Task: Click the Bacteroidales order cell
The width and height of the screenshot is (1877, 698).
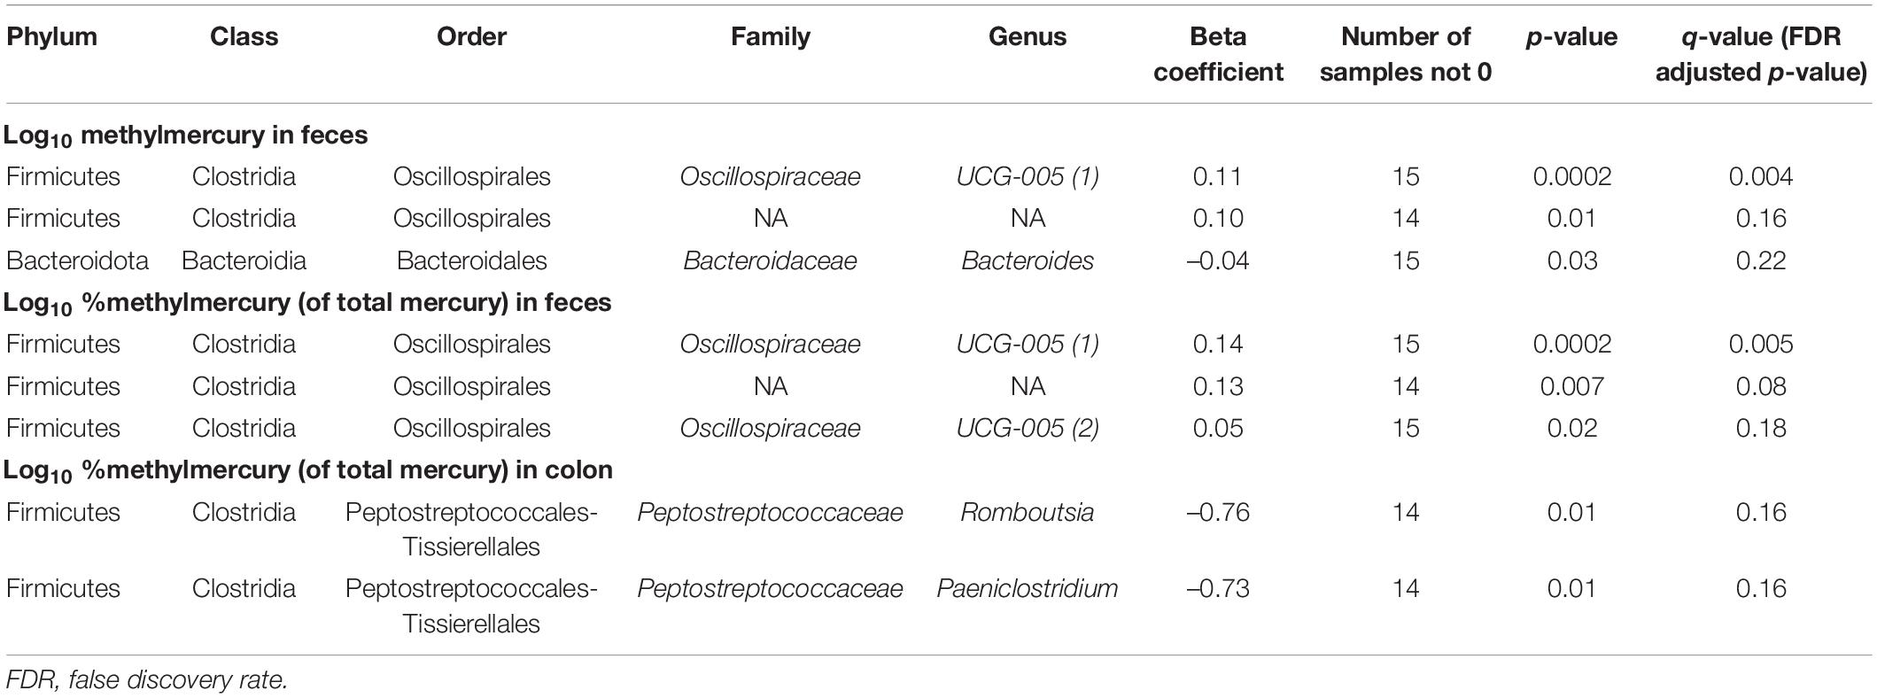Action: tap(471, 260)
